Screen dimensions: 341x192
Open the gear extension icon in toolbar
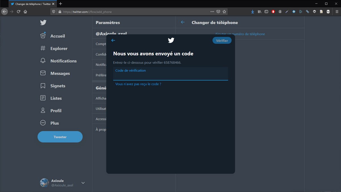click(315, 12)
